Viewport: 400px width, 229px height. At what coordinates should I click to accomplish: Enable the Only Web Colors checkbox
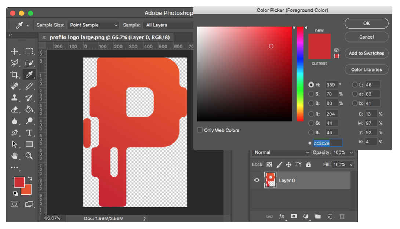point(200,130)
